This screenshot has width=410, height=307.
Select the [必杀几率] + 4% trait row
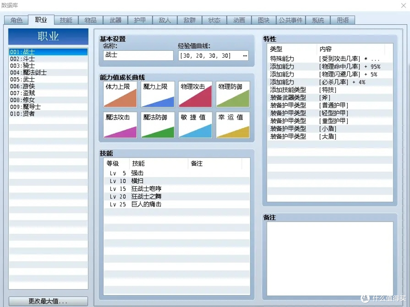point(330,82)
